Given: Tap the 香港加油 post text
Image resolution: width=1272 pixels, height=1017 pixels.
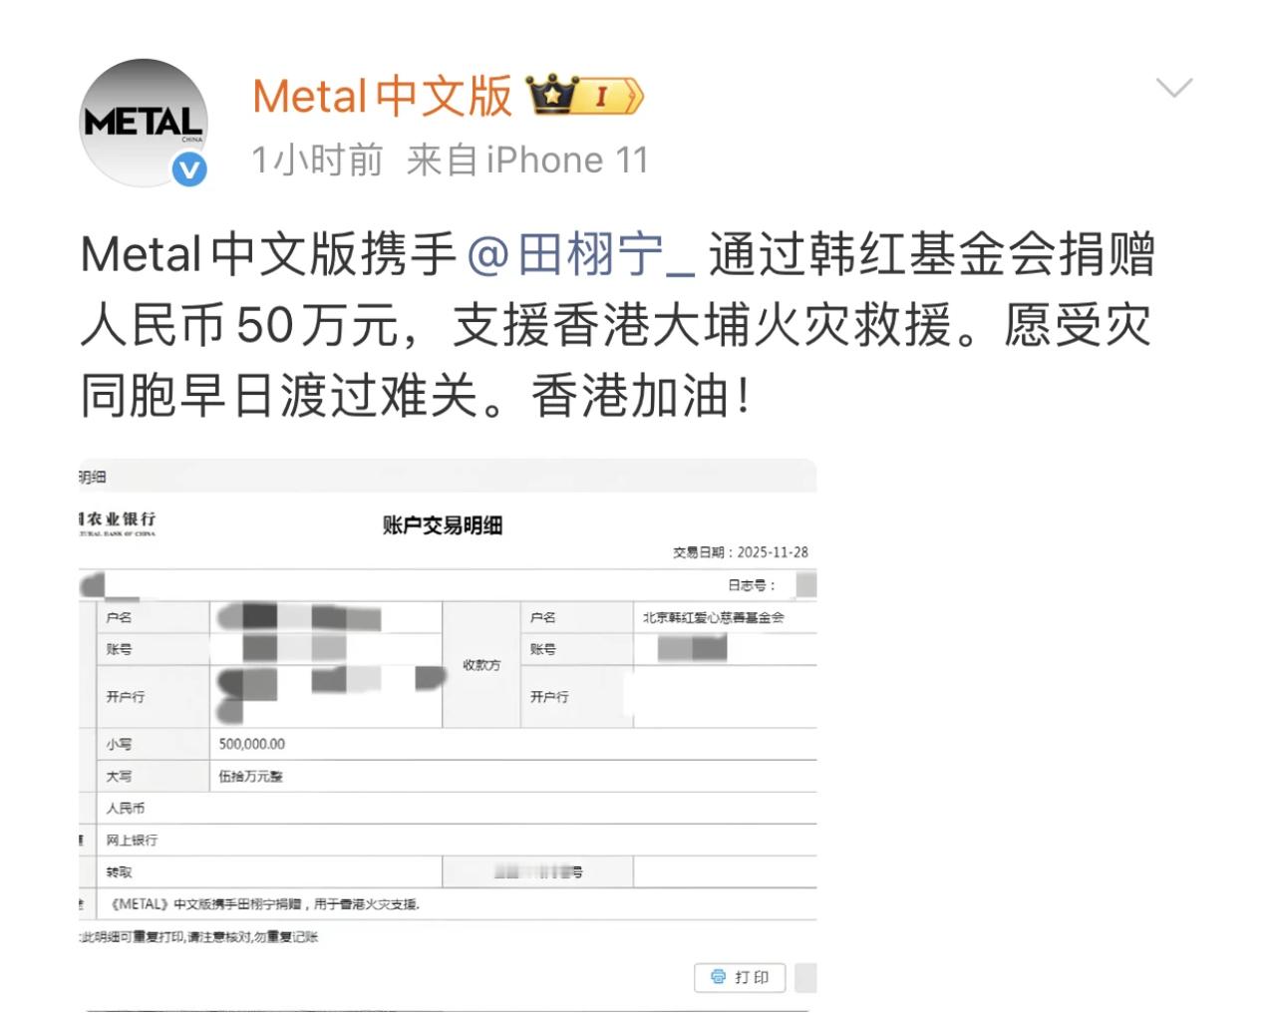Looking at the screenshot, I should 642,396.
